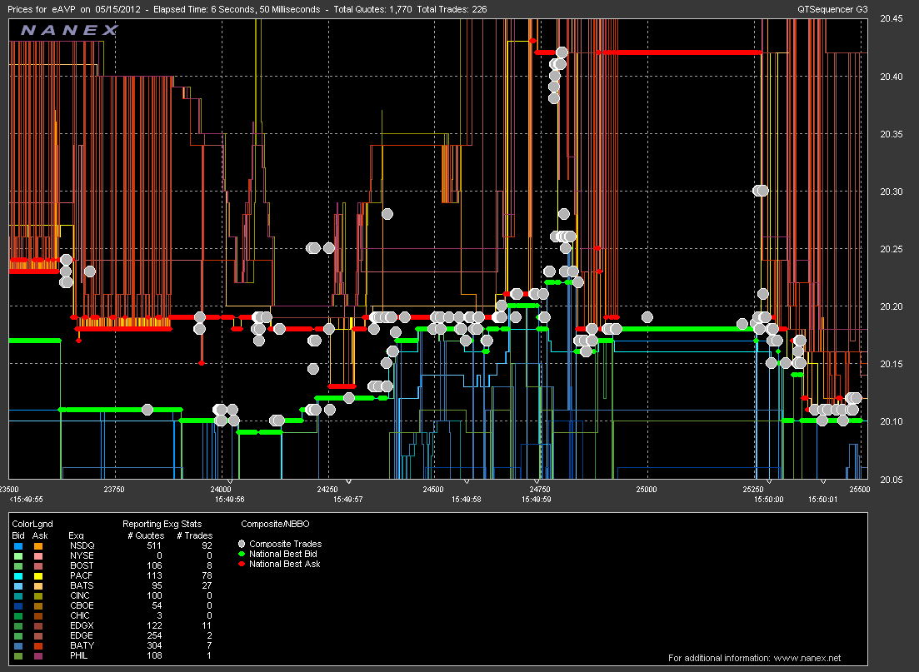Screen dimensions: 919x672
Task: Click the Composite Trades gray marker icon
Action: pyautogui.click(x=242, y=544)
